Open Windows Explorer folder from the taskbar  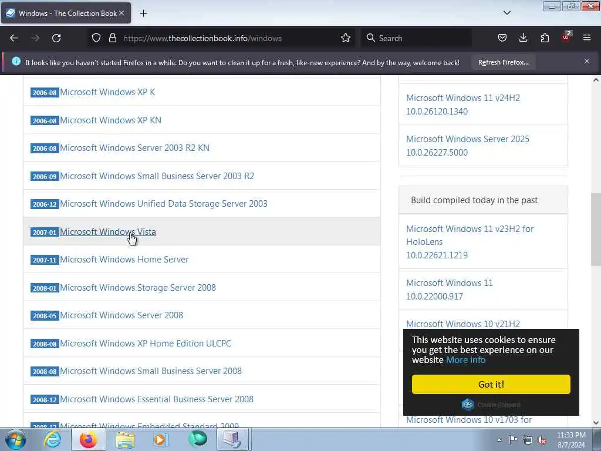[125, 439]
